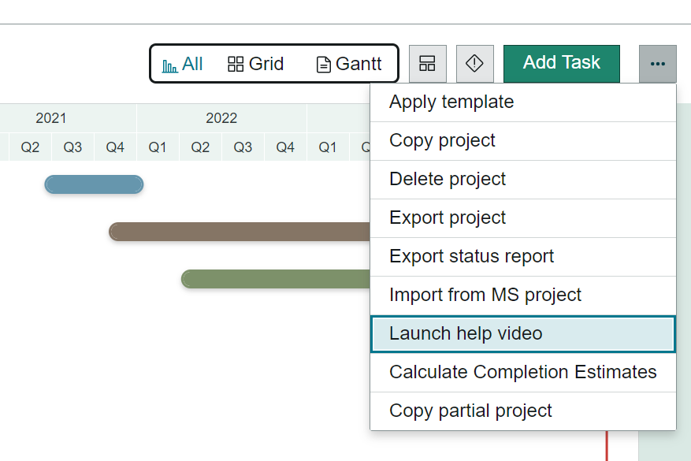Choose Export status report
Screen dimensions: 691x461
(471, 256)
